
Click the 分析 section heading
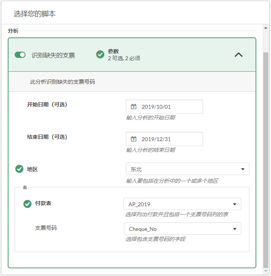point(13,31)
